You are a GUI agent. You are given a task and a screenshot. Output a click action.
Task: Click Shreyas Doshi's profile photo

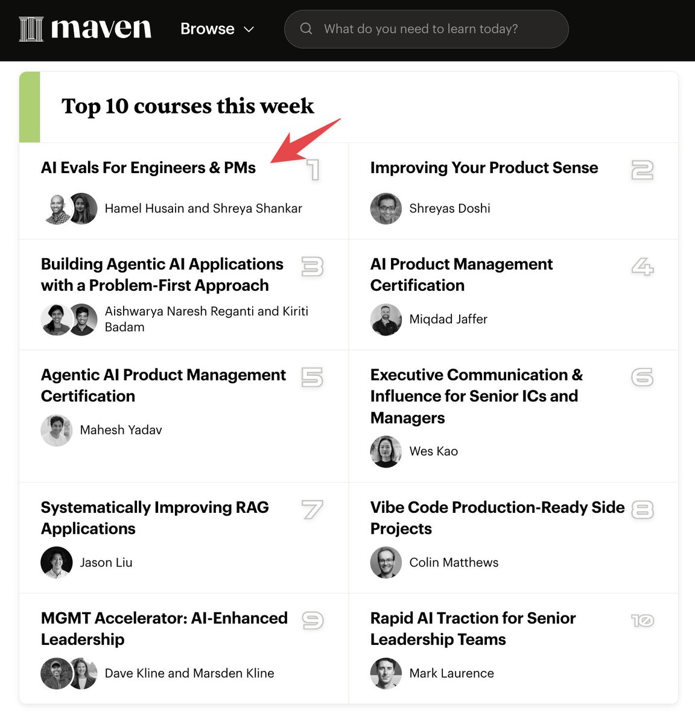[386, 209]
